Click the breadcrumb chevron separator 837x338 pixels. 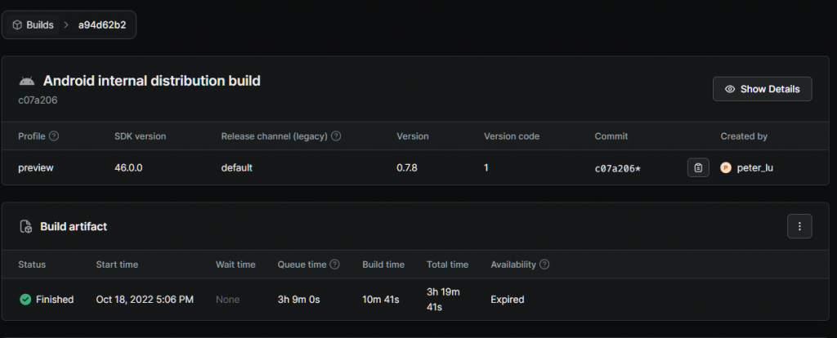(x=65, y=25)
